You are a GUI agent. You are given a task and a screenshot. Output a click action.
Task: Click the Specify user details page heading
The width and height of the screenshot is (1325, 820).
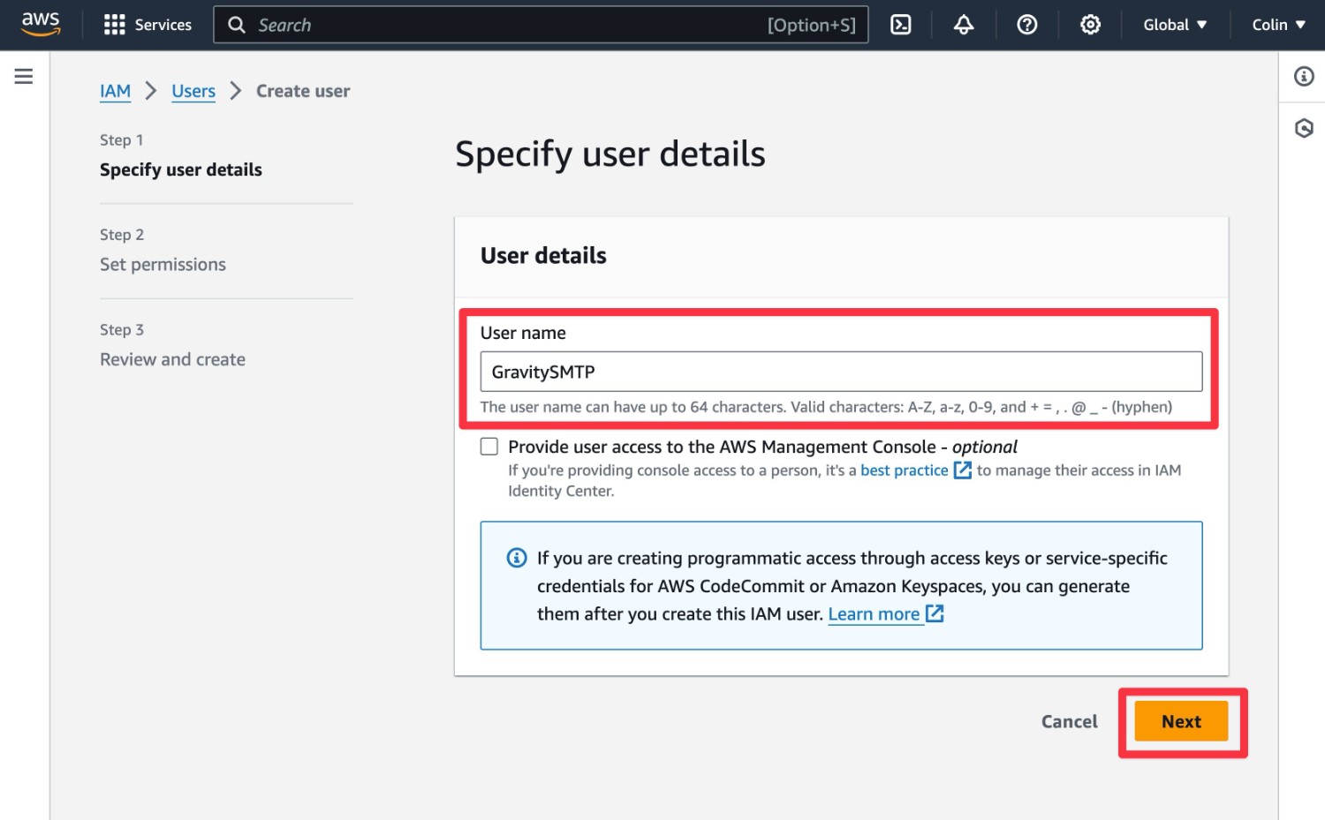(610, 154)
